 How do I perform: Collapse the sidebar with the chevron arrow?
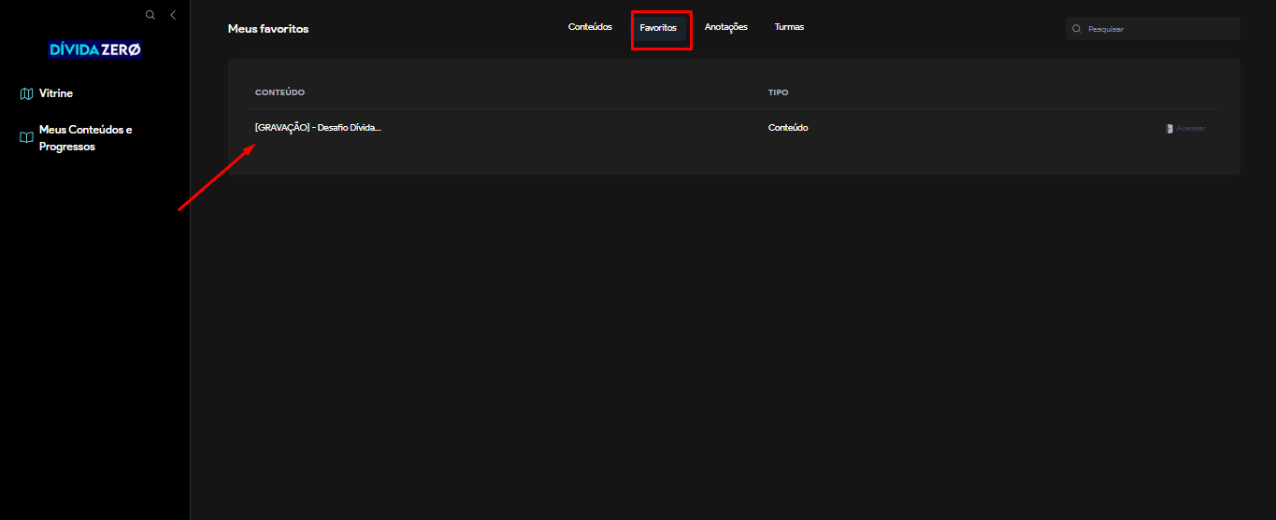coord(173,15)
